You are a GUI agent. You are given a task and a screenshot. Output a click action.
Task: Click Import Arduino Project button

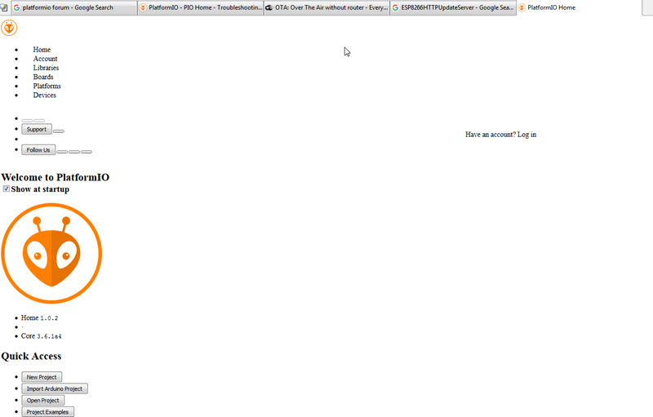tap(54, 388)
